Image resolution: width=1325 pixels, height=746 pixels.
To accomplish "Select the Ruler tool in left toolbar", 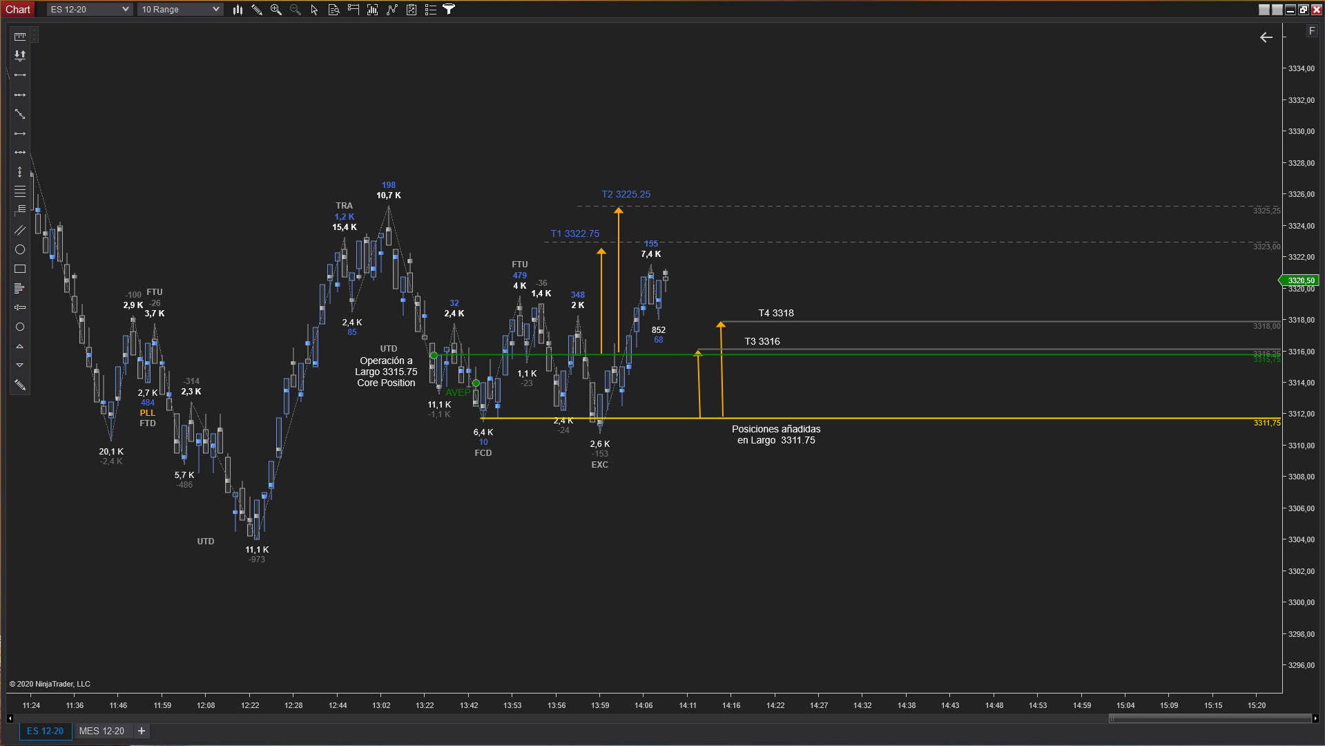I will coord(20,37).
